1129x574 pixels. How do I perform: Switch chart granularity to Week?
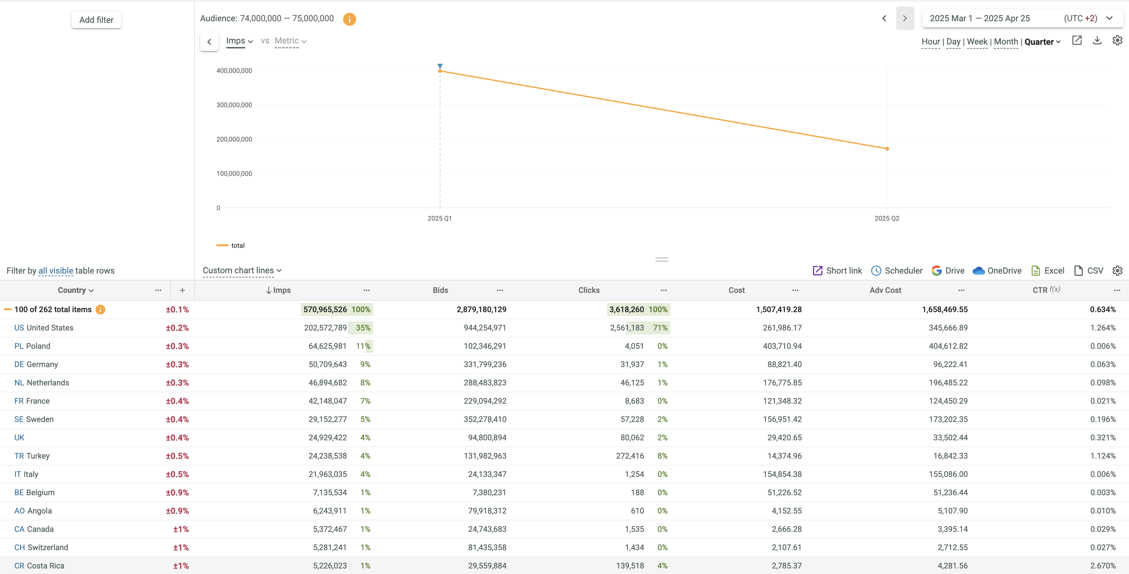(x=977, y=42)
